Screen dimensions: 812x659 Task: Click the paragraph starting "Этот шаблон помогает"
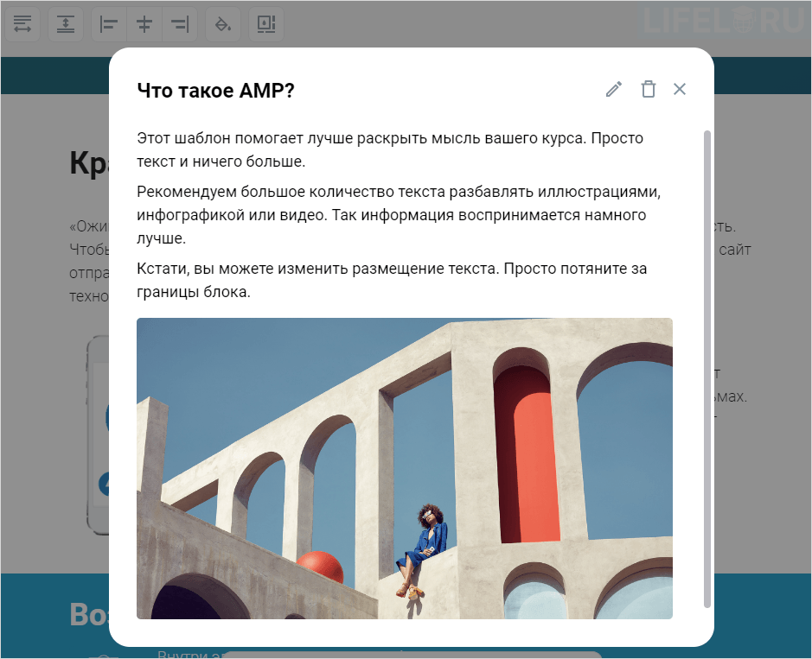pos(390,149)
